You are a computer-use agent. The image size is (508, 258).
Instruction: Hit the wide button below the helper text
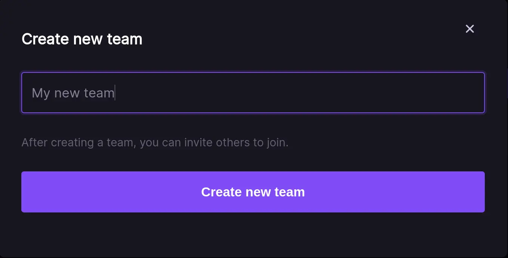click(253, 192)
